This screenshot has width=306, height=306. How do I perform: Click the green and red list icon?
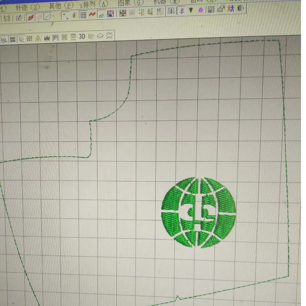[x=141, y=12]
